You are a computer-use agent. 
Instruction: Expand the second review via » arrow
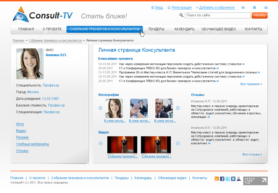(209, 143)
